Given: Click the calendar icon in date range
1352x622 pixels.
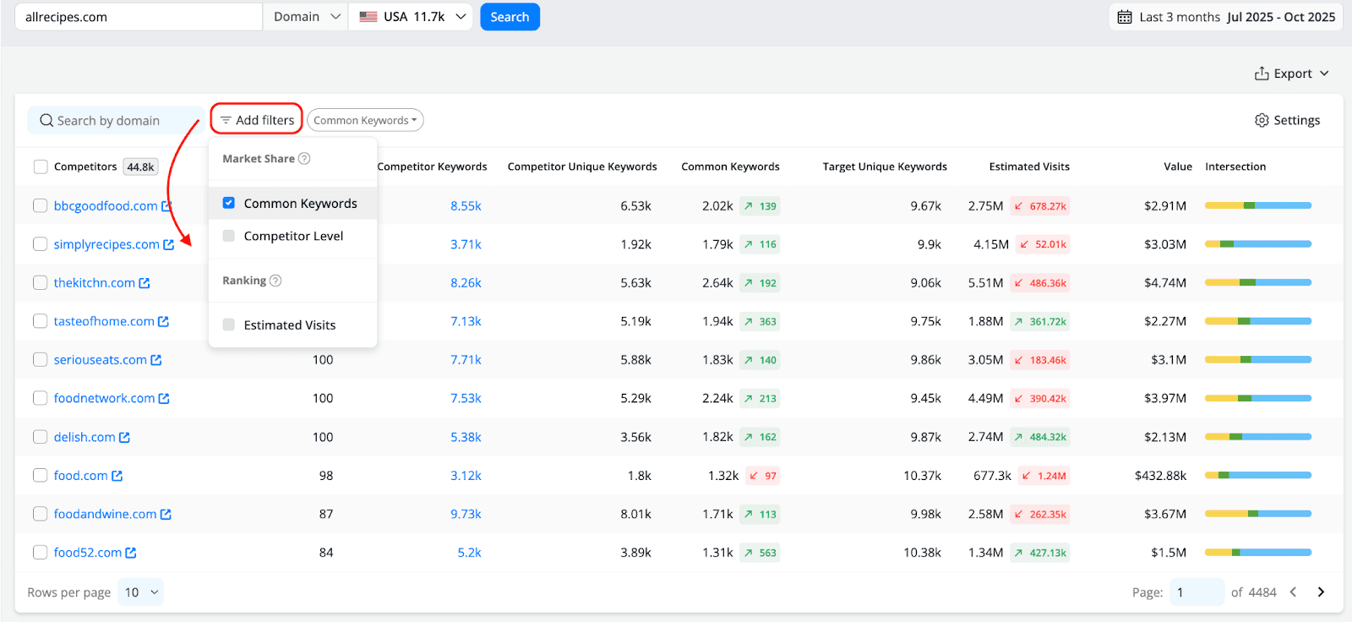Looking at the screenshot, I should click(x=1125, y=17).
